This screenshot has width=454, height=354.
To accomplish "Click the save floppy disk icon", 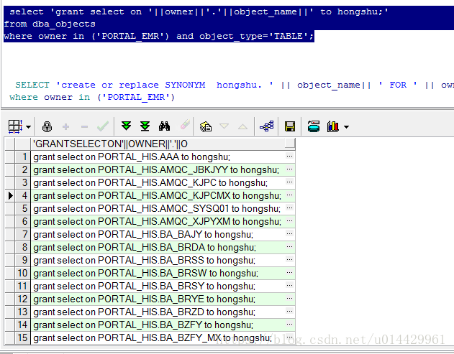I will click(x=290, y=126).
